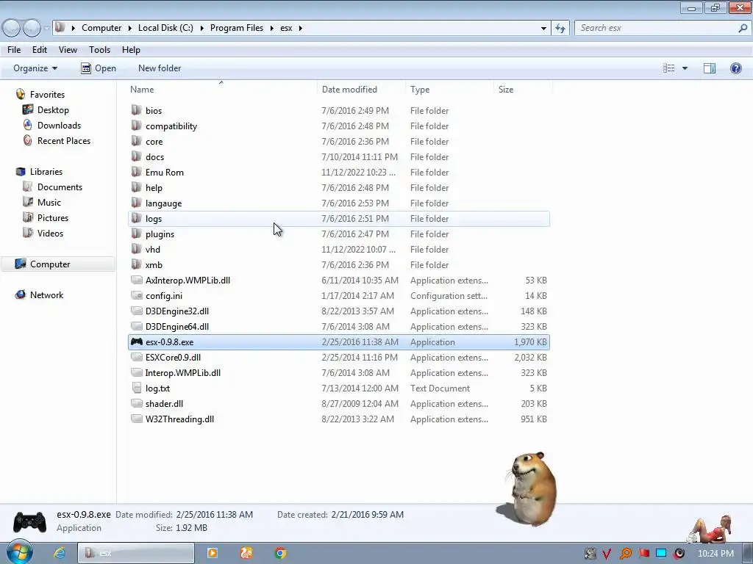Open the File menu
The height and width of the screenshot is (564, 753).
pos(14,49)
